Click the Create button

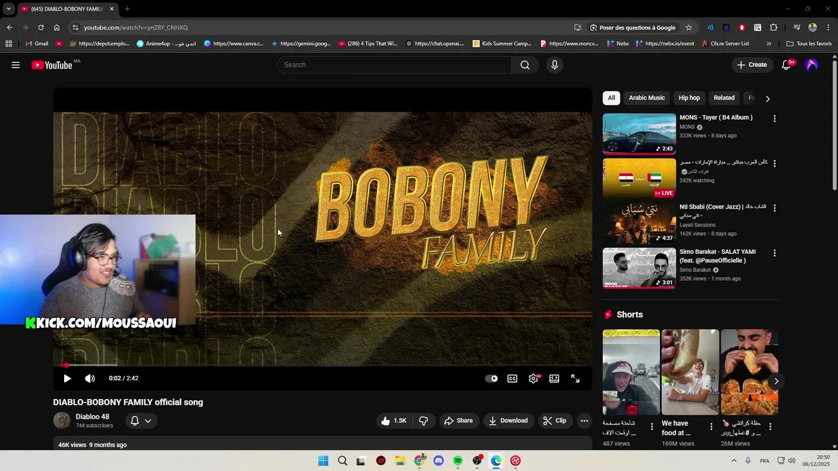coord(752,65)
